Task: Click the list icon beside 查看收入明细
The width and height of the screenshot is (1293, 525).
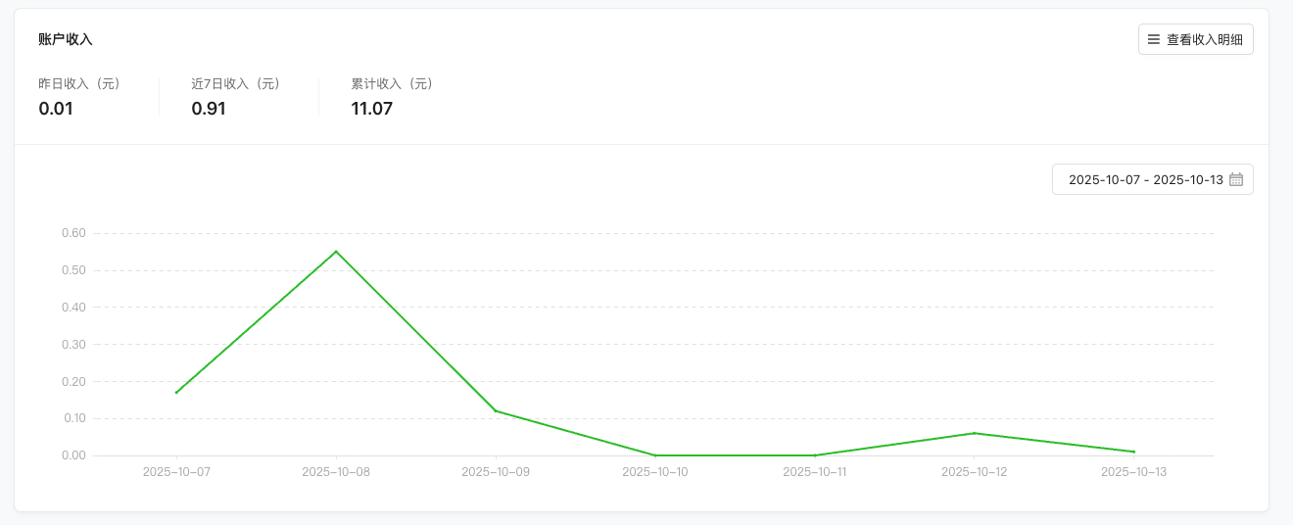Action: pos(1154,40)
